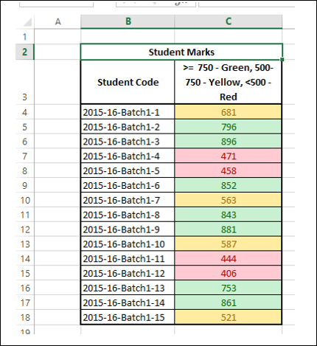
Task: Select row 14 header
Action: [x=24, y=259]
